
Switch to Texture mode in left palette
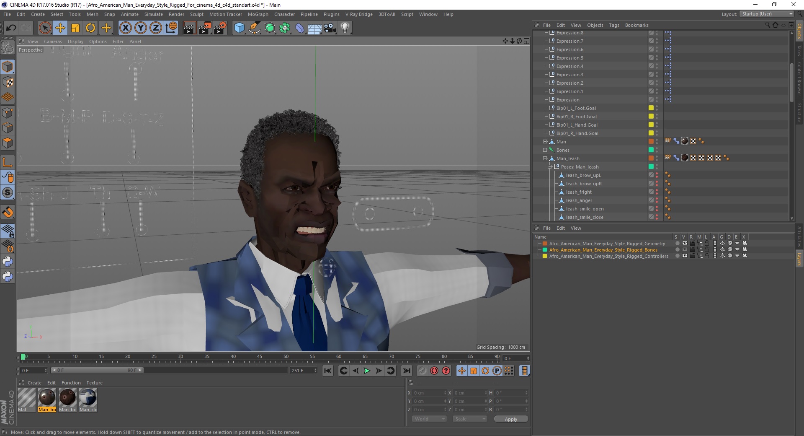[x=8, y=82]
